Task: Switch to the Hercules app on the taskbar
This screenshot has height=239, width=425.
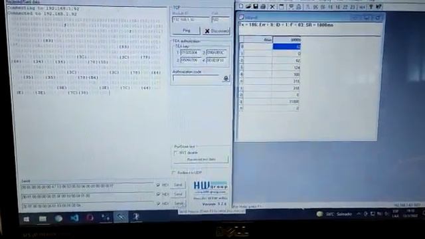Action: (121, 217)
